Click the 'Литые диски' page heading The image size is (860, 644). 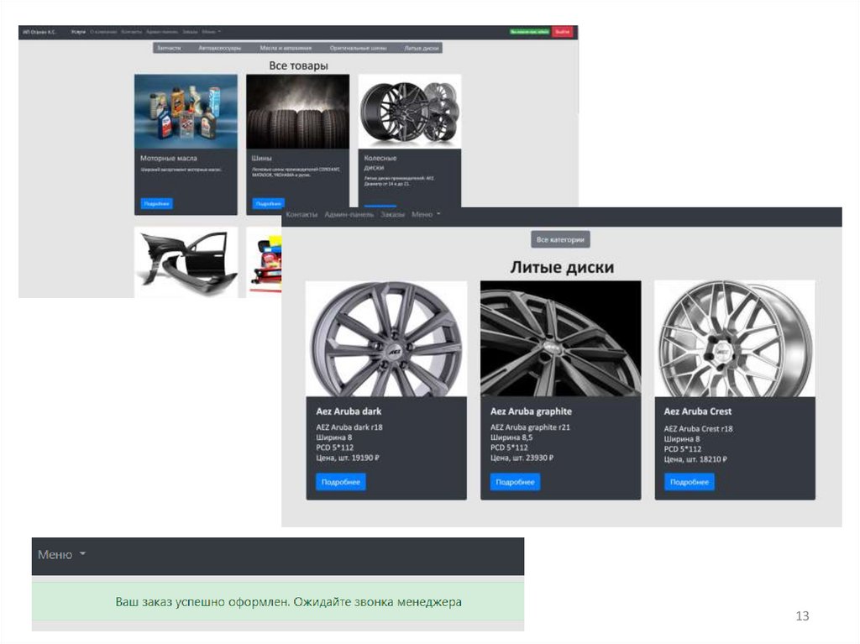(x=562, y=267)
